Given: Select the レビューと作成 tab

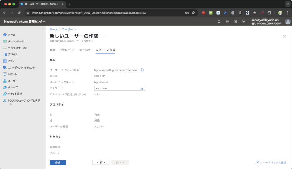Looking at the screenshot, I should [x=106, y=50].
